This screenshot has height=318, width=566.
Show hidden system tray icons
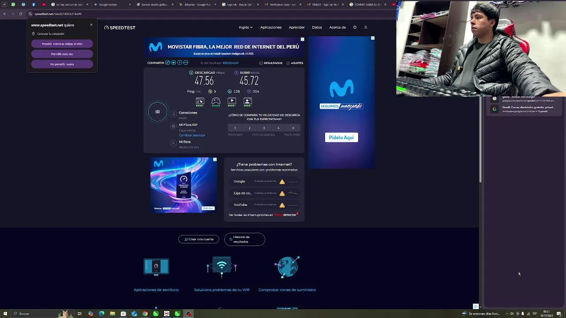click(507, 314)
